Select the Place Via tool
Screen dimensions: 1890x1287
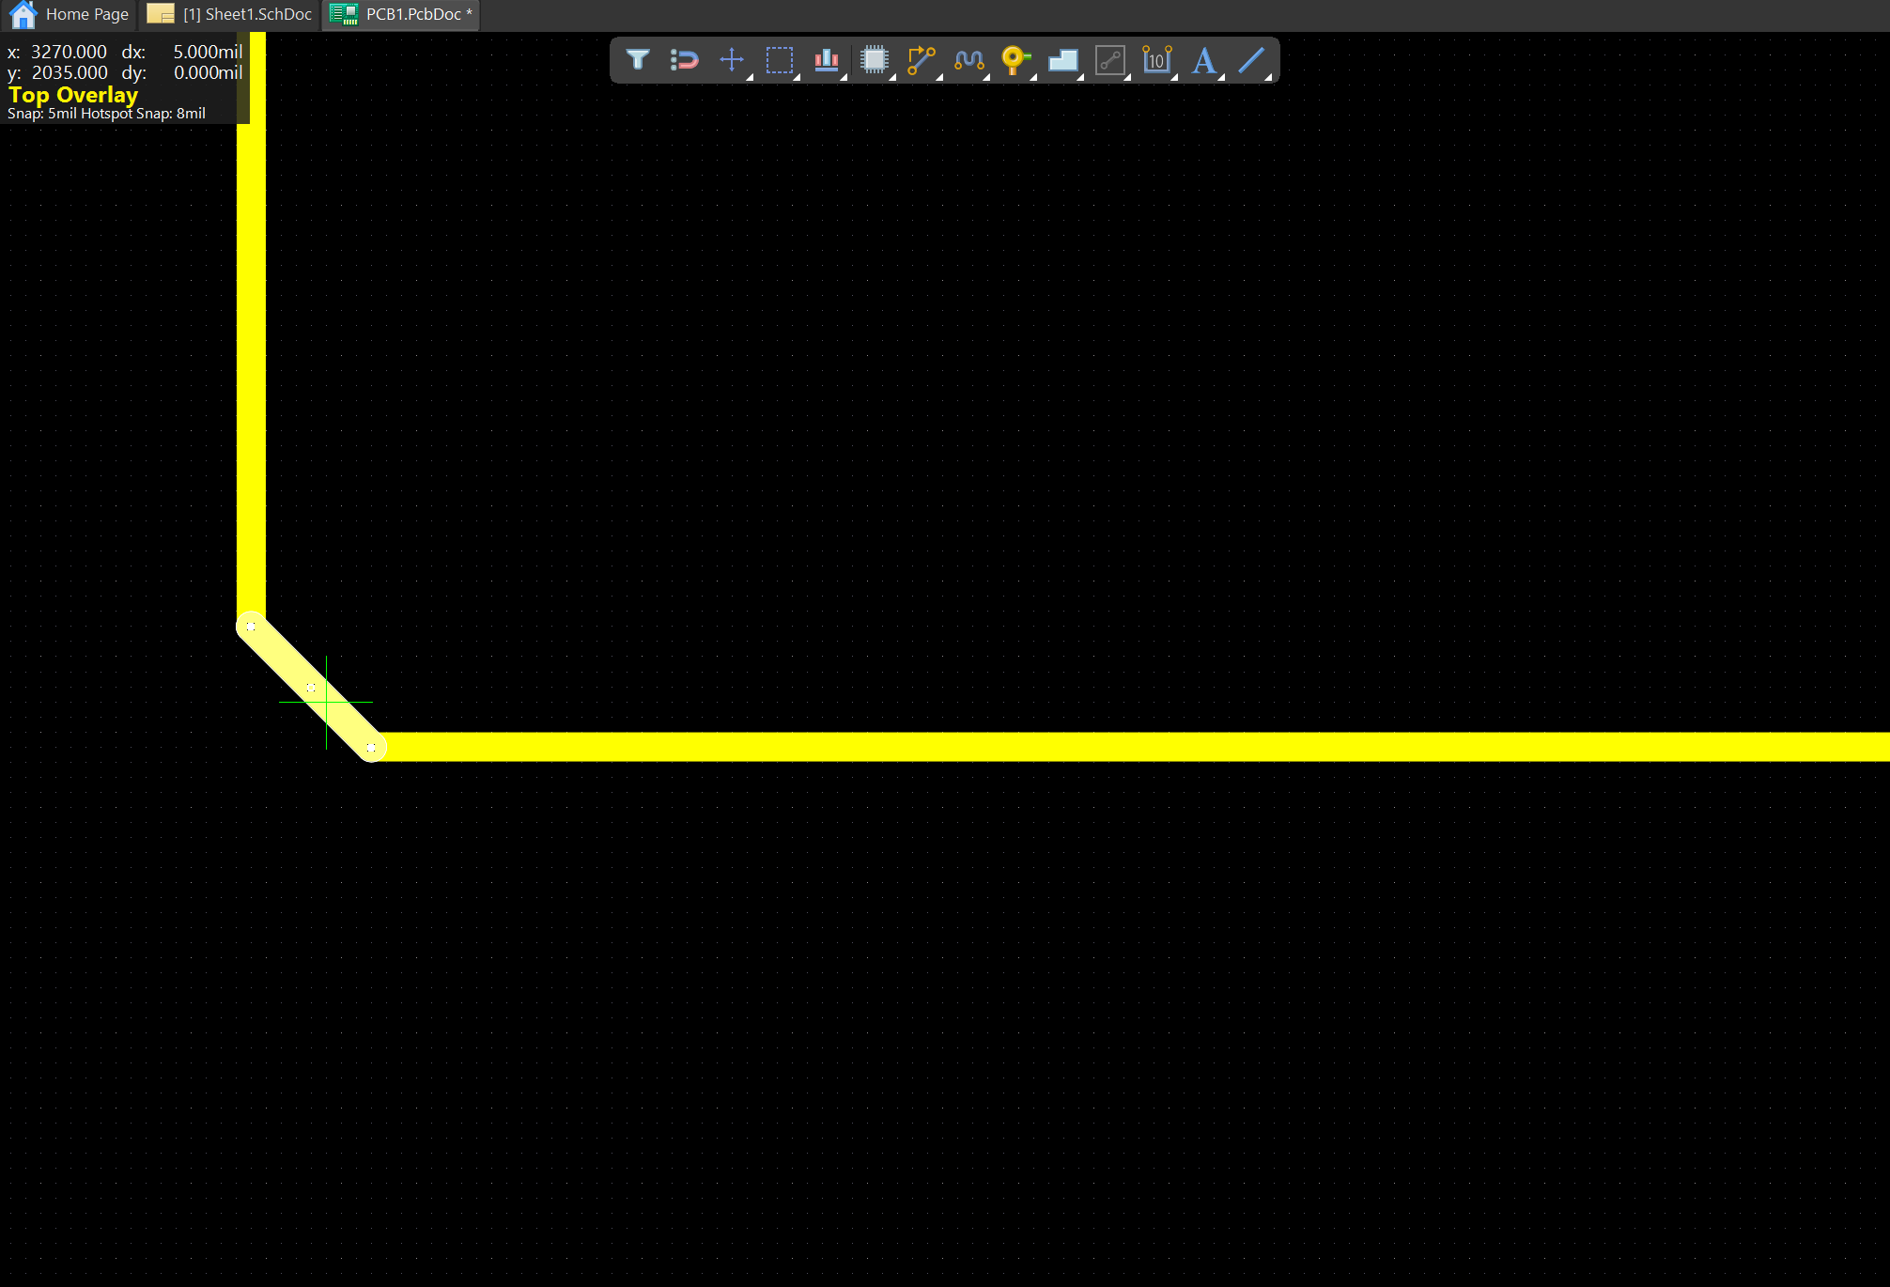point(1015,60)
